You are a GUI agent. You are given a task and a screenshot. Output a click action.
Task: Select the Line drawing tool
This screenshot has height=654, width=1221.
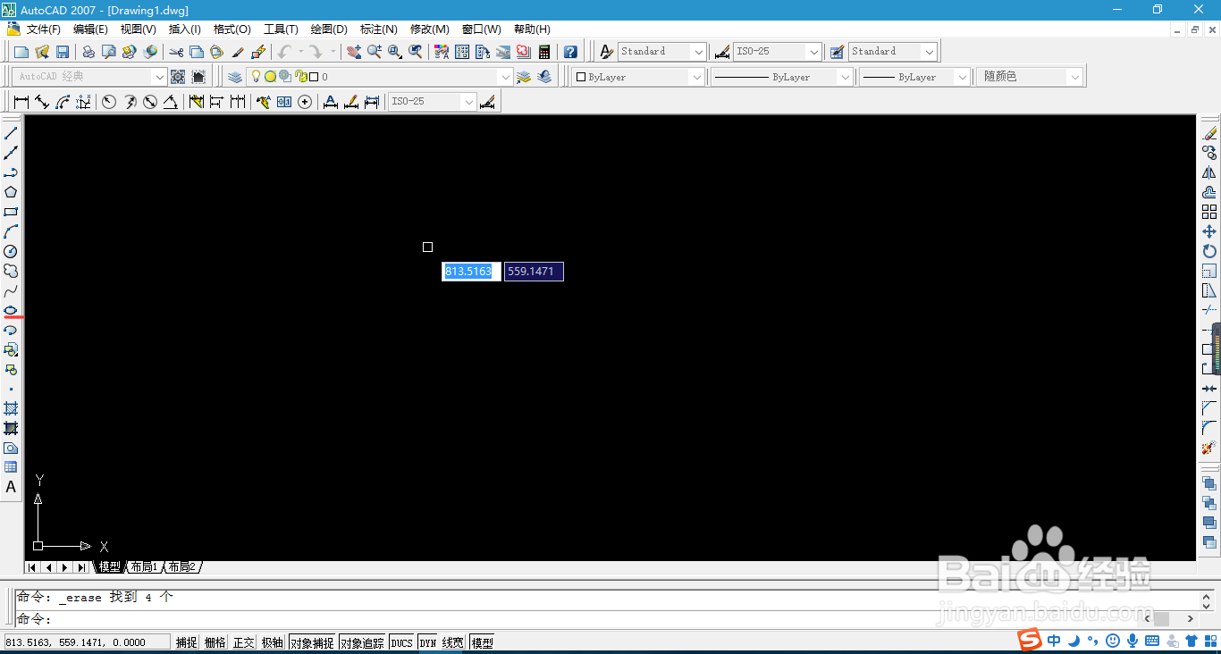coord(11,133)
